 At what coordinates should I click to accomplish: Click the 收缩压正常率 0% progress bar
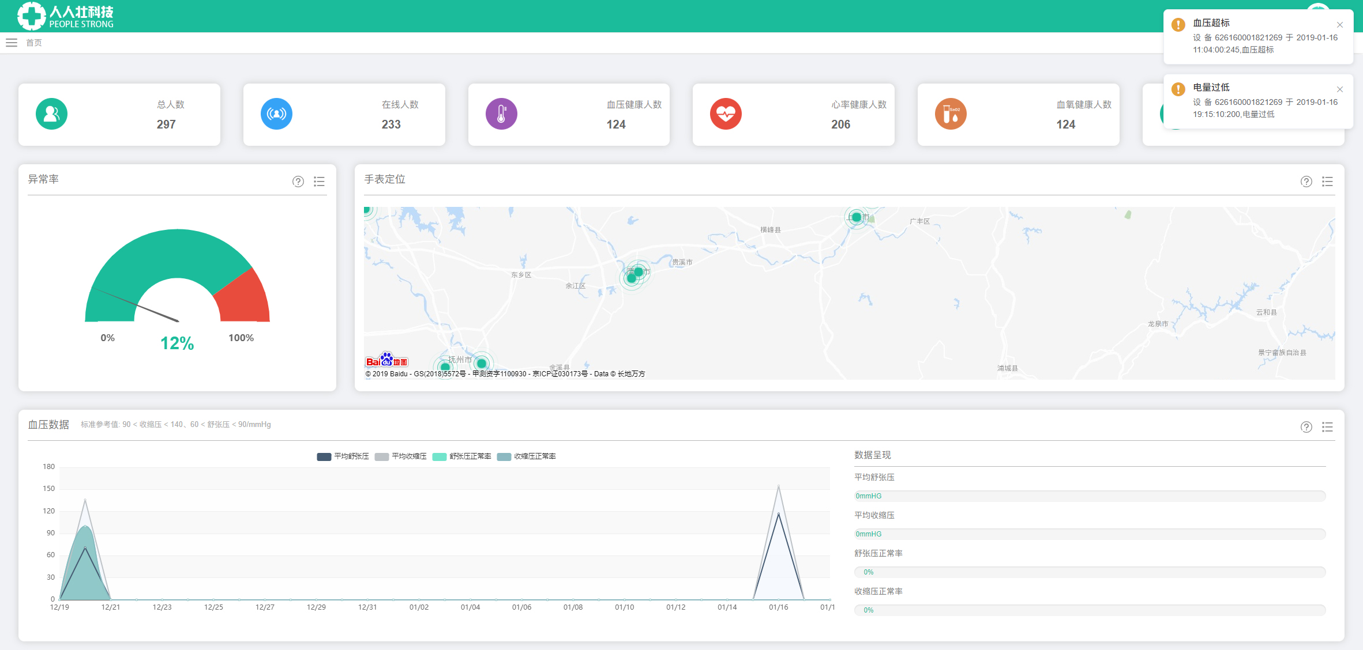(x=1090, y=610)
